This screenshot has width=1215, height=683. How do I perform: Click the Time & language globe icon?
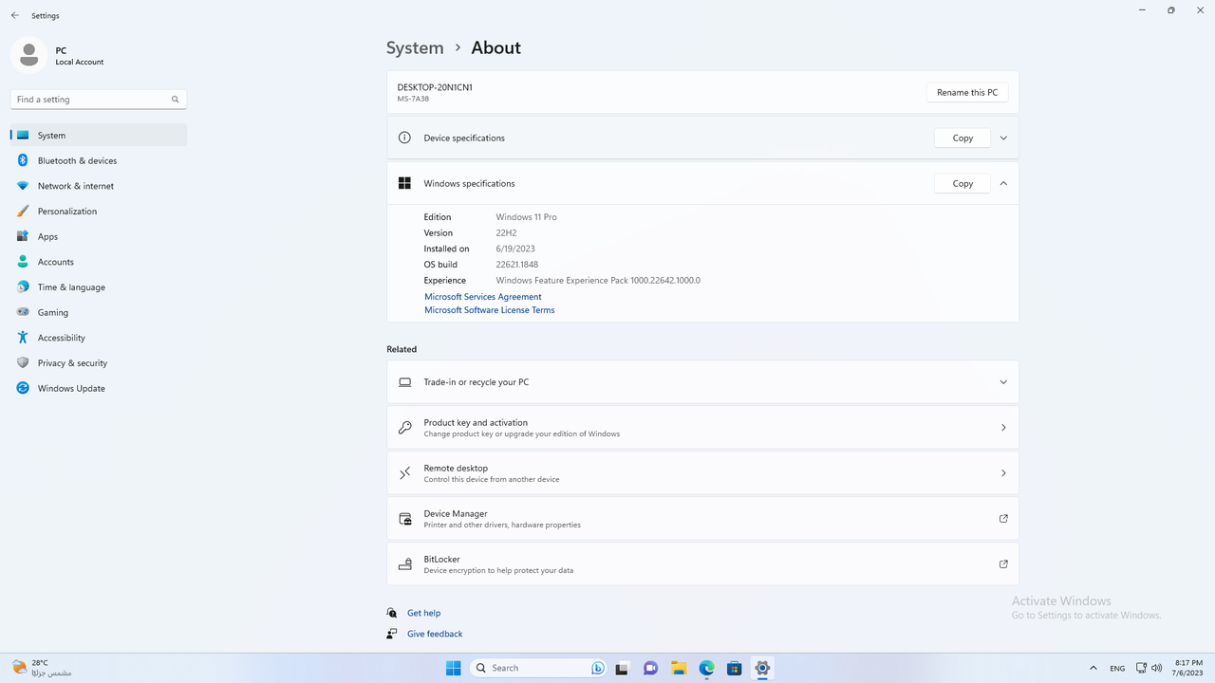(23, 287)
